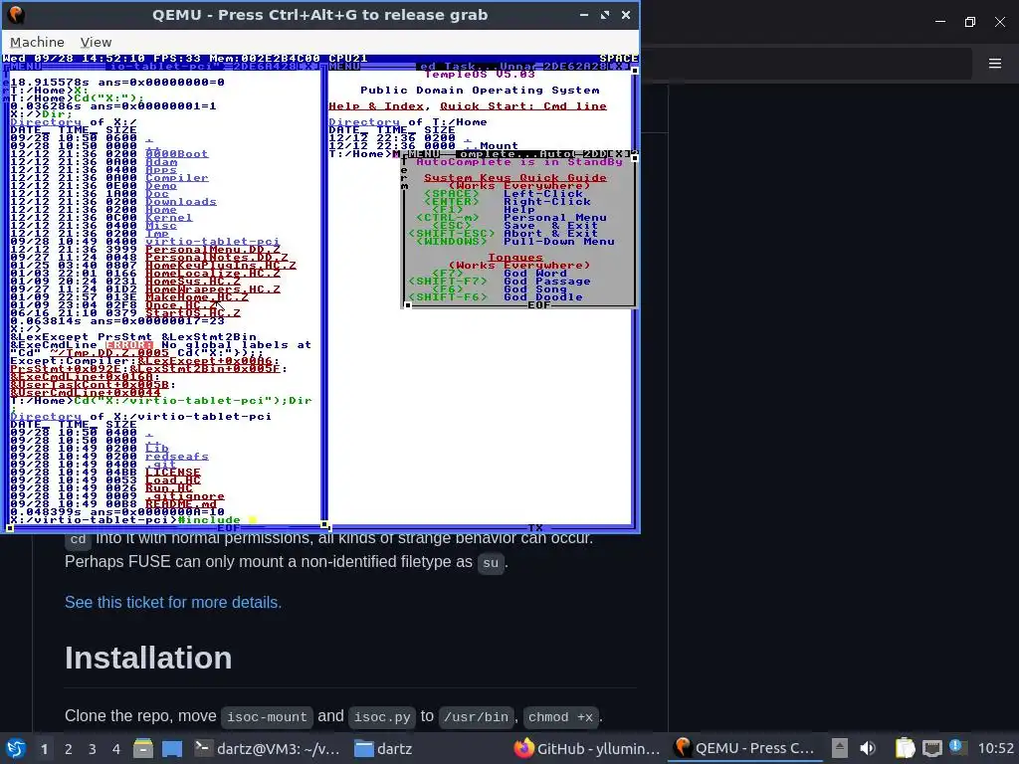Open the Doc directory link
This screenshot has height=764, width=1019.
click(157, 194)
